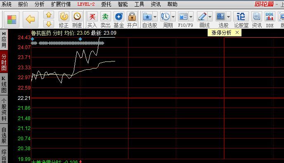Expand the 画线 drawing dropdown arrow
The width and height of the screenshot is (284, 163).
coord(210,17)
